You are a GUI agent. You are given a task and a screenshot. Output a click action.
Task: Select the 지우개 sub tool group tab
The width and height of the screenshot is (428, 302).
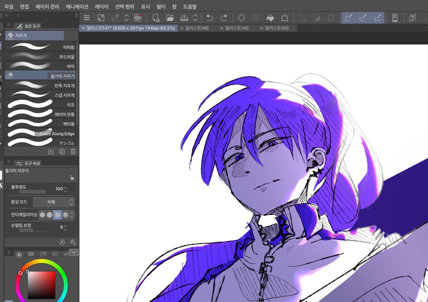(x=34, y=36)
